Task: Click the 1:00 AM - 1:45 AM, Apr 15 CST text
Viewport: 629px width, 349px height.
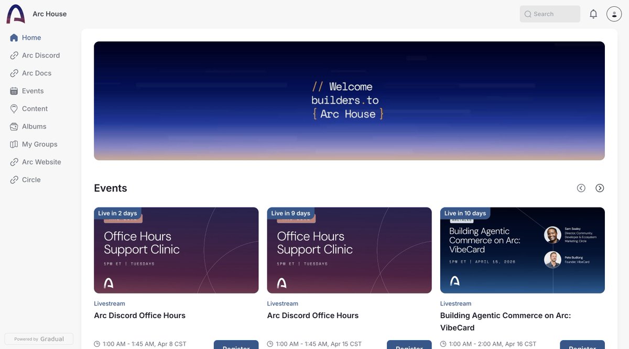Action: pyautogui.click(x=319, y=344)
